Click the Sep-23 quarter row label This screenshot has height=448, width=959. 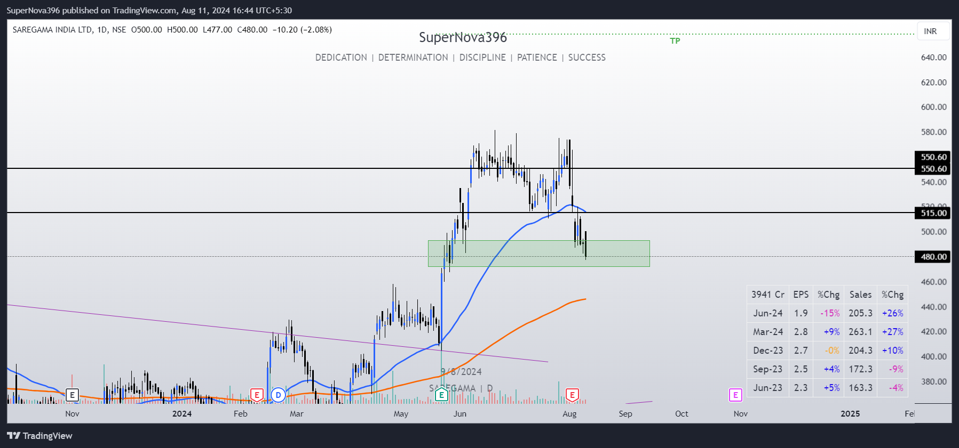(768, 369)
